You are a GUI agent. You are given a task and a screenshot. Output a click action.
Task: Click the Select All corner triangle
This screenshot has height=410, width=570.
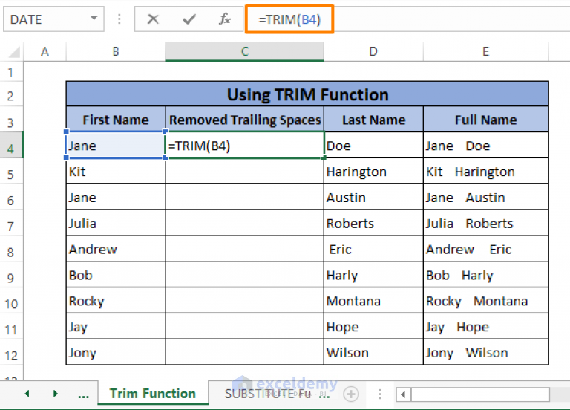[x=14, y=52]
